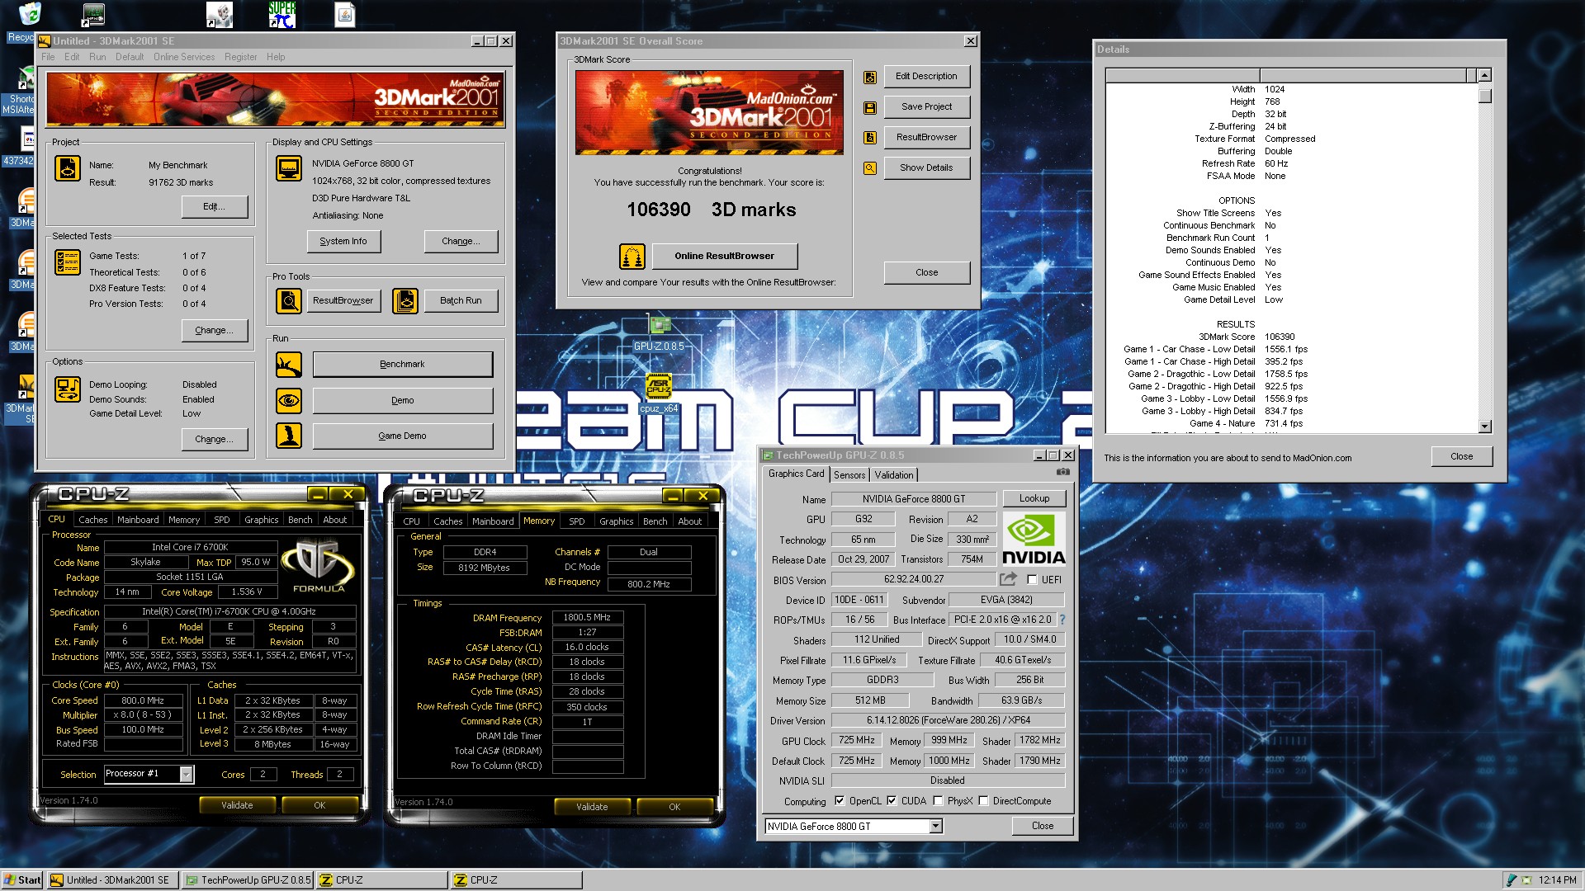The width and height of the screenshot is (1585, 891).
Task: Click the ResultBrowser magnifier icon in Pro Tools
Action: [x=289, y=301]
